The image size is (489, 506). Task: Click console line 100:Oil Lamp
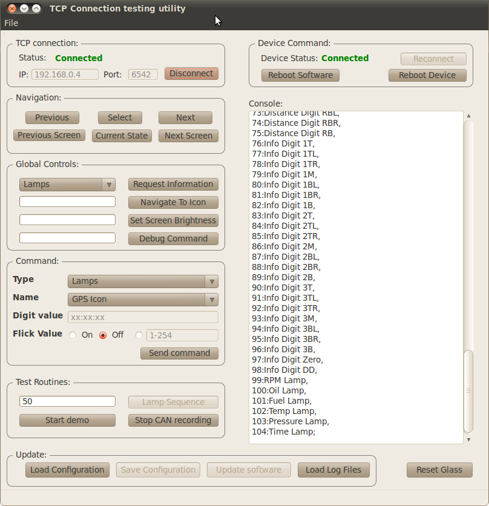[x=279, y=390]
